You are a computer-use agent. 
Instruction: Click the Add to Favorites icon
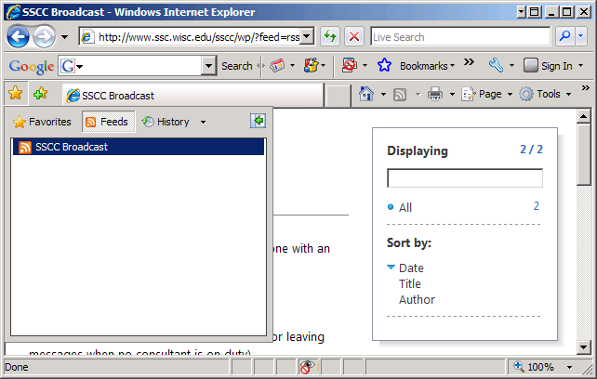pyautogui.click(x=40, y=94)
